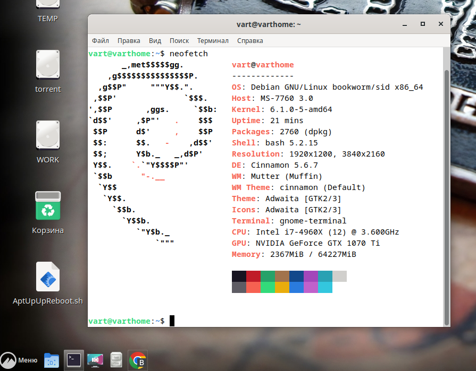Image resolution: width=476 pixels, height=371 pixels.
Task: Click the OS line Debian GNU/Linux bookworm/sid
Action: (327, 87)
